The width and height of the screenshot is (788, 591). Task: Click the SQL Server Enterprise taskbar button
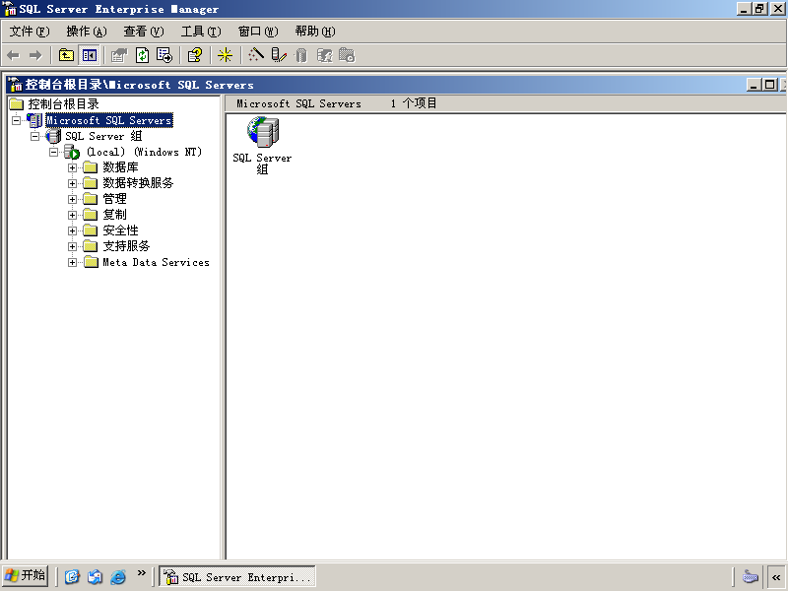(x=237, y=576)
